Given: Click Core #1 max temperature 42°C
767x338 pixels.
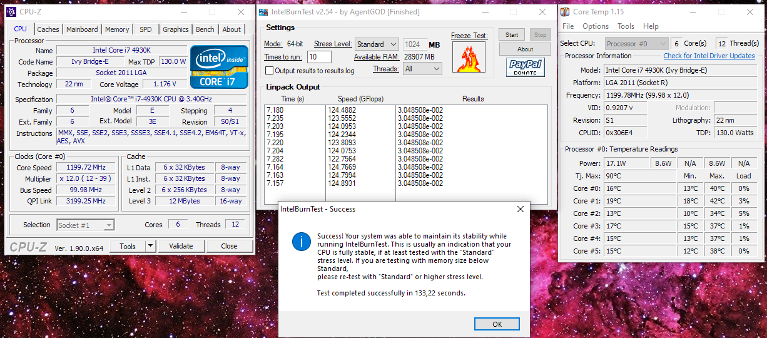Looking at the screenshot, I should (x=717, y=201).
